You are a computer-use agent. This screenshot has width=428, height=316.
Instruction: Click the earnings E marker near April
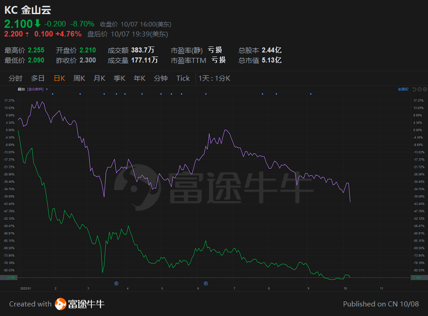116,284
